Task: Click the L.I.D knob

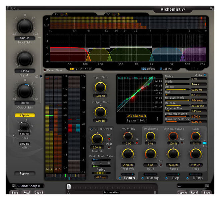Action: pyautogui.click(x=196, y=136)
